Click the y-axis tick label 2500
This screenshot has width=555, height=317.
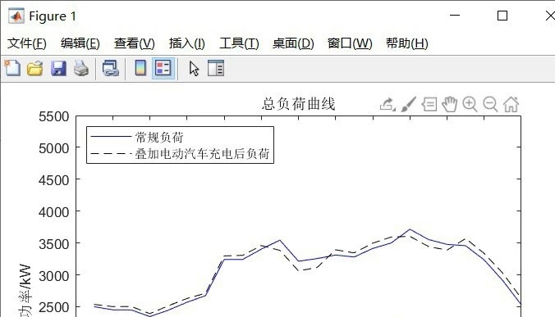pos(54,307)
